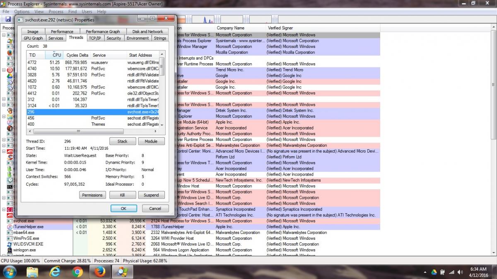
Task: Sort the thread list by Service column
Action: click(108, 55)
